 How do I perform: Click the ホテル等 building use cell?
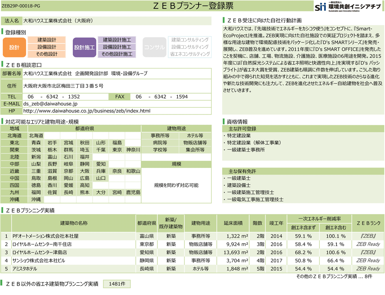coord(195,136)
